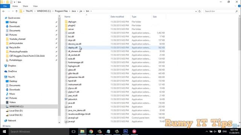The width and height of the screenshot is (241, 135).
Task: Sort by the Date modified column header
Action: (117, 16)
